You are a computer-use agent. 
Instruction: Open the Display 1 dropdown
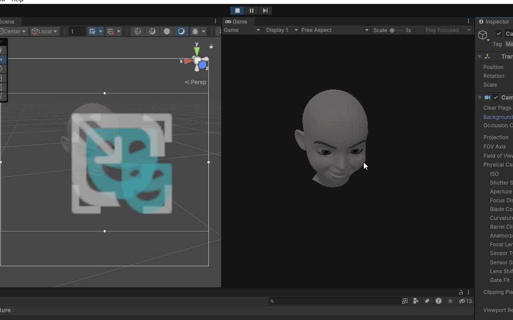[x=281, y=30]
